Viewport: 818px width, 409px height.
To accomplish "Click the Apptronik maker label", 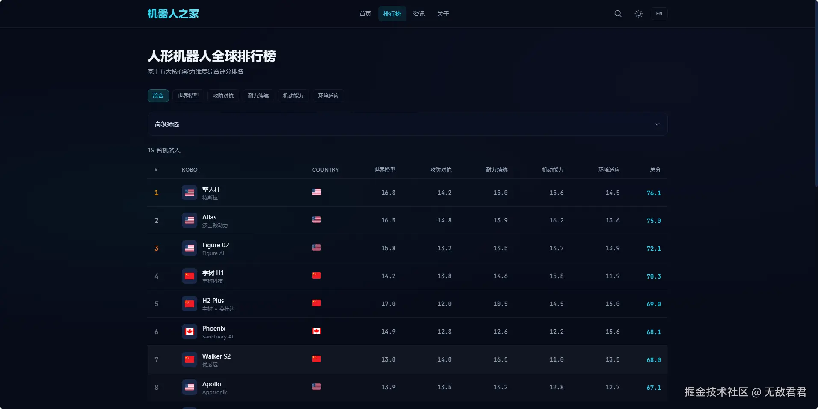I will click(x=215, y=392).
